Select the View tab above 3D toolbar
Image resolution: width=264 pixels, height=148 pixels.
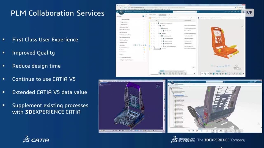tap(218, 71)
